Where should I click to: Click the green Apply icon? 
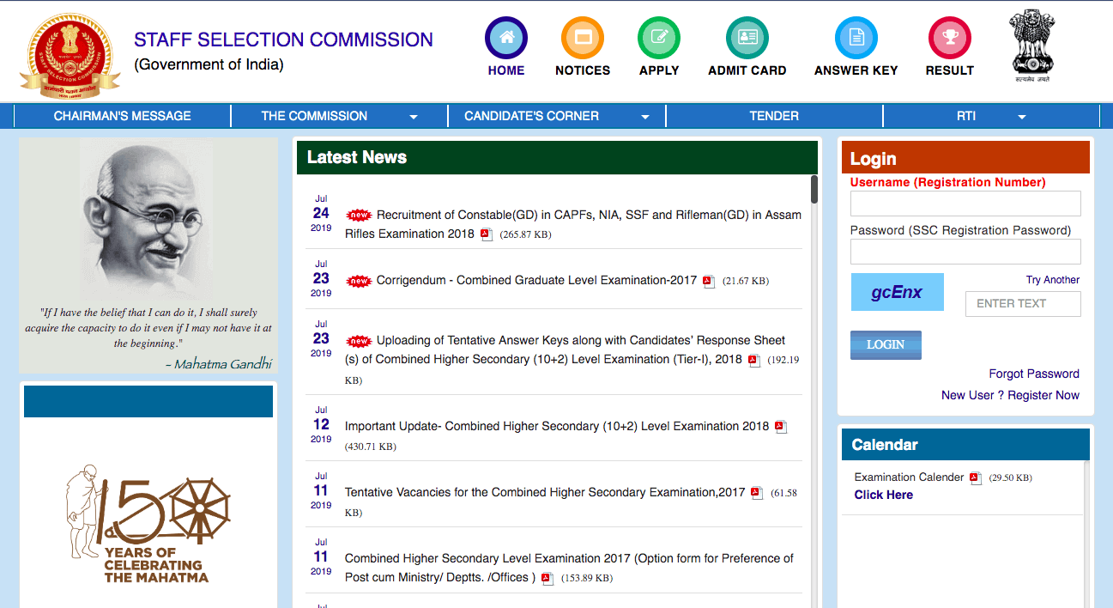tap(659, 39)
